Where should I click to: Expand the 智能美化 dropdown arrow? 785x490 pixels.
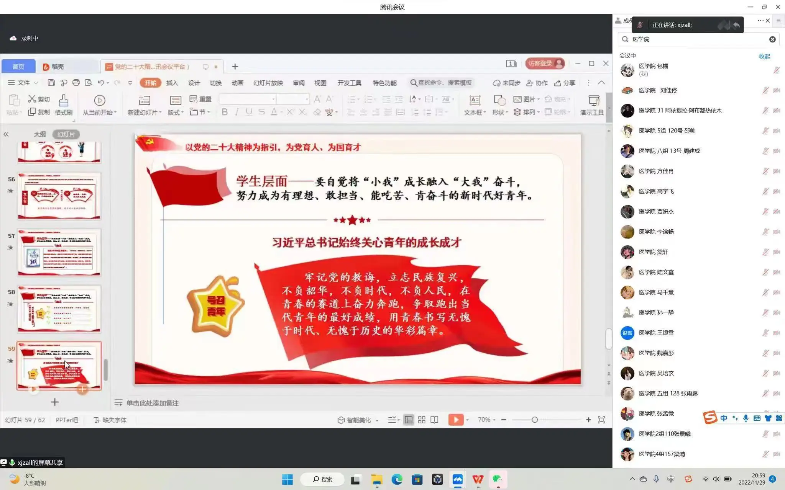(x=377, y=420)
